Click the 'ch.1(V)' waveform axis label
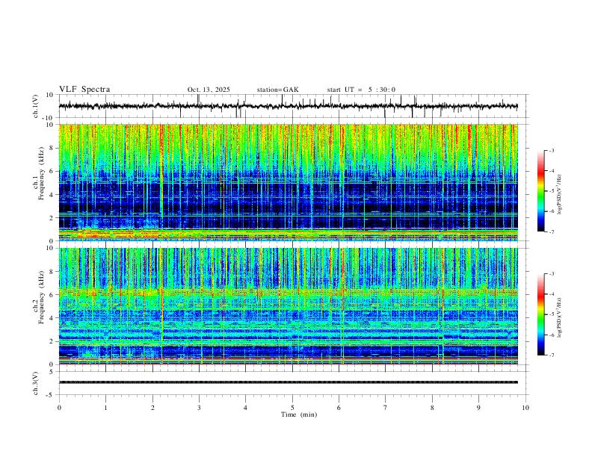 [36, 106]
